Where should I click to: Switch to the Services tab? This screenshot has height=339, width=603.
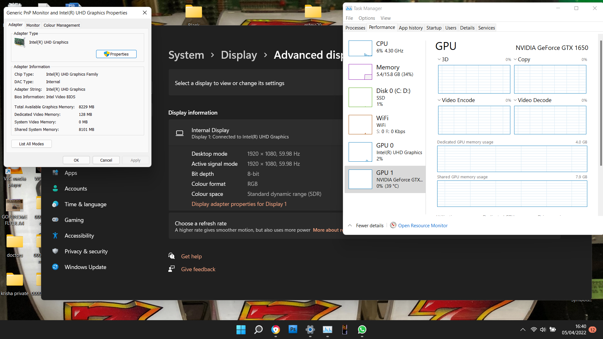[486, 28]
